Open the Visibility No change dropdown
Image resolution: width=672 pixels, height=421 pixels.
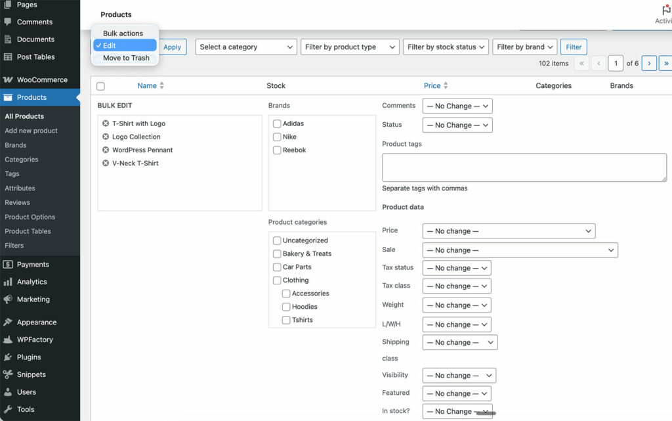tap(459, 376)
